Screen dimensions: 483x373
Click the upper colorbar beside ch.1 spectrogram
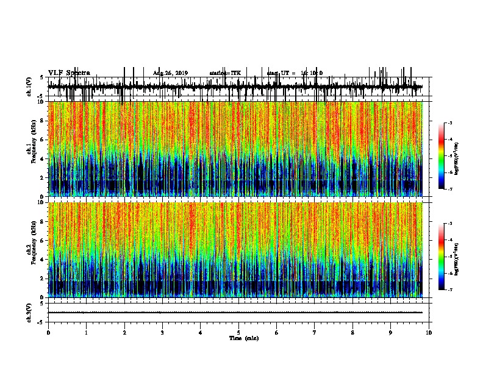pyautogui.click(x=442, y=156)
